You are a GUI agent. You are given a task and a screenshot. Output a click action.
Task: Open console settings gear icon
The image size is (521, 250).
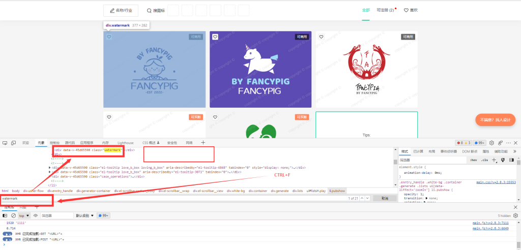coord(516,215)
